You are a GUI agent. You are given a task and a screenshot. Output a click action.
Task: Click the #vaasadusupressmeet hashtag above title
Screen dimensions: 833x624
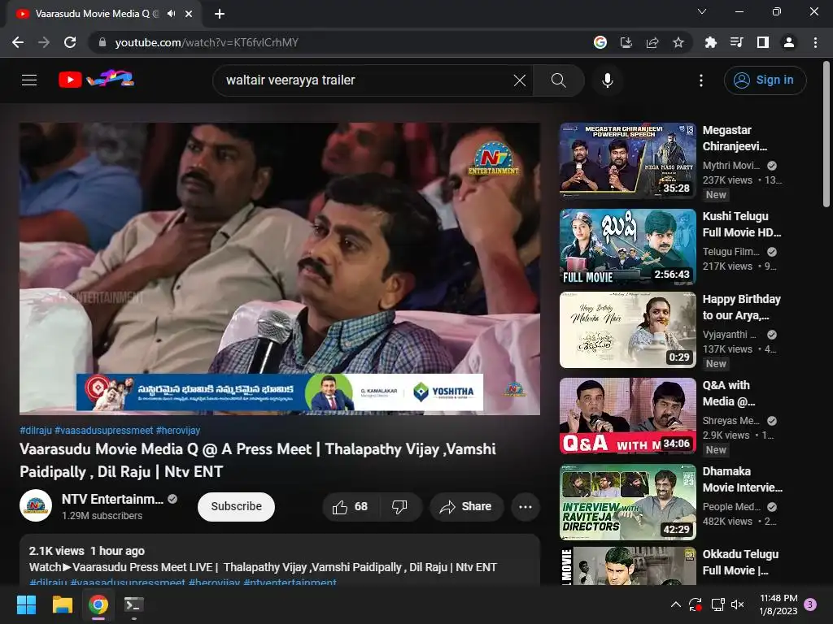[x=103, y=431]
